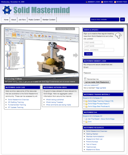Open the Member Content menu
The image size is (128, 155).
[x=49, y=20]
